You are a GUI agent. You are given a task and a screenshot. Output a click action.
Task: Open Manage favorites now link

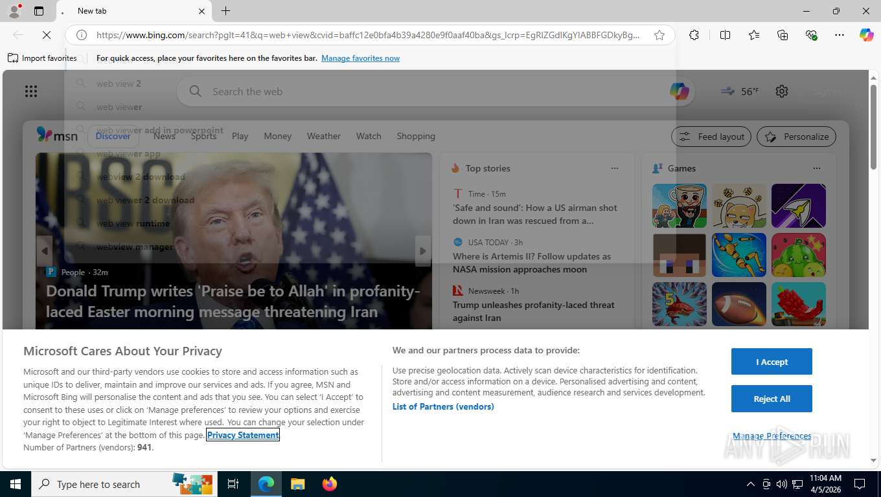[360, 58]
